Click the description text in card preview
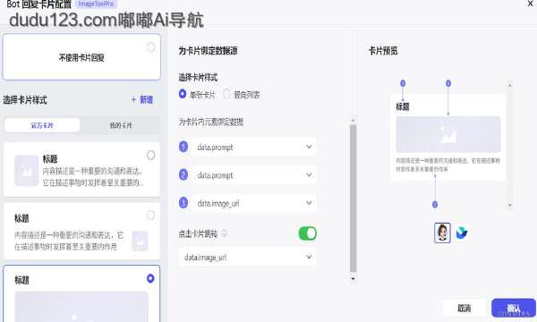537x322 pixels. pyautogui.click(x=448, y=165)
